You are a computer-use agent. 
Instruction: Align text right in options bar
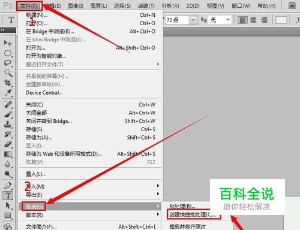[264, 20]
